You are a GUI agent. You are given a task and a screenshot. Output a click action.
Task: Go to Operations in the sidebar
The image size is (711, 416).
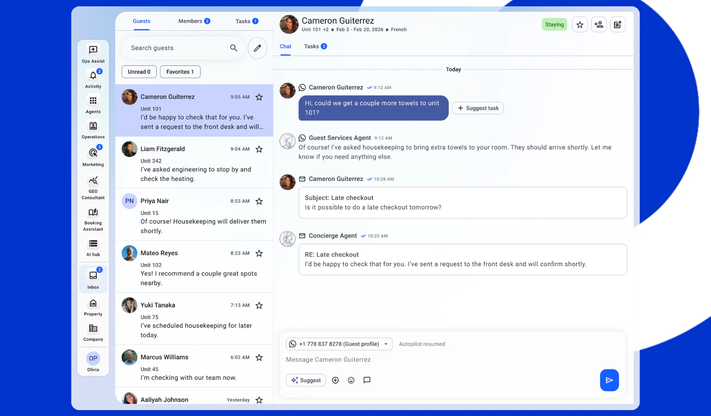click(93, 130)
